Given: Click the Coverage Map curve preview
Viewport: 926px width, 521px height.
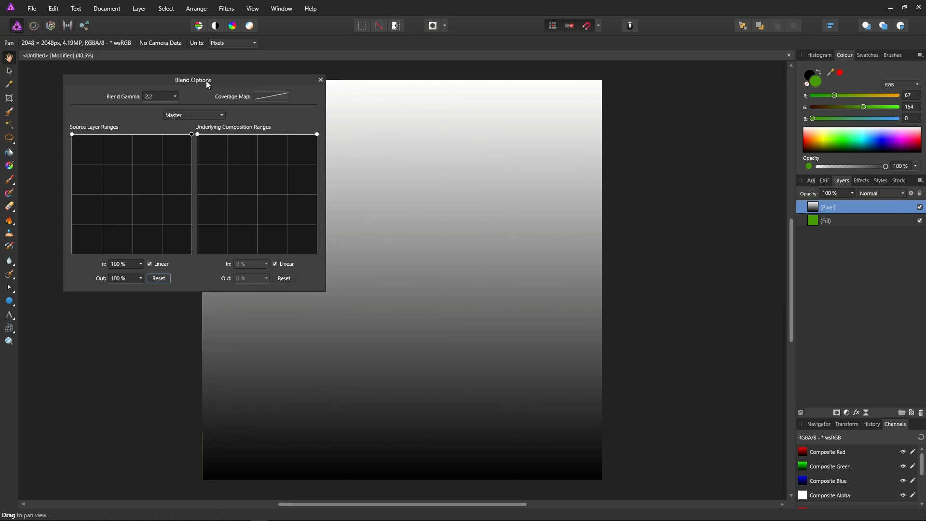Looking at the screenshot, I should (272, 96).
